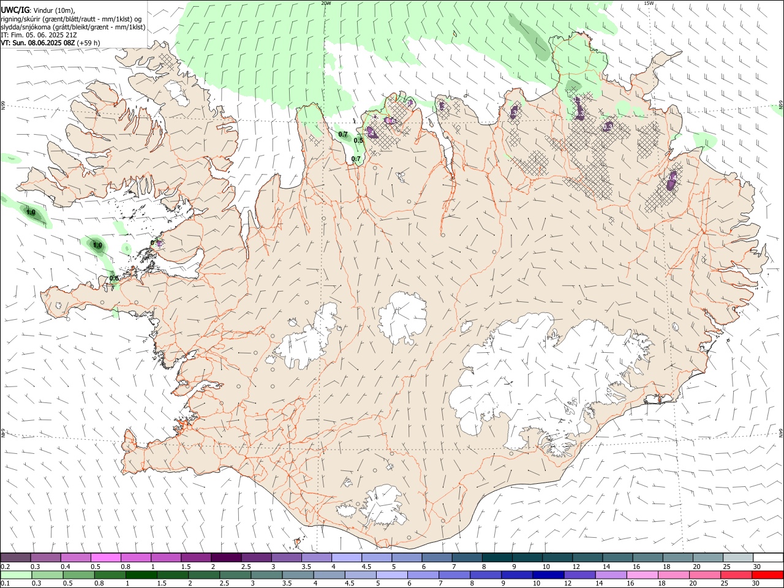Click the bright magenta 0.5–0.8 legend swatch

105,558
